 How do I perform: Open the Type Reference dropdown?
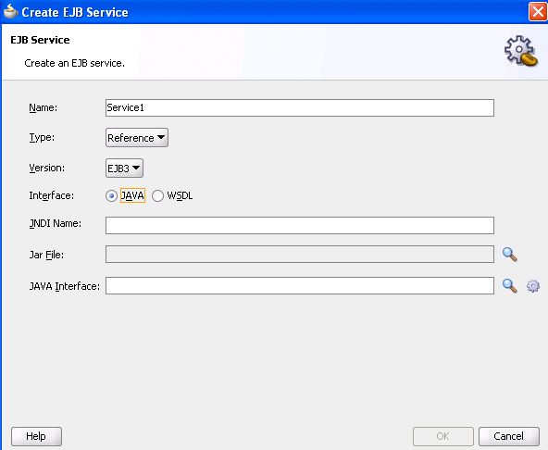pos(137,137)
